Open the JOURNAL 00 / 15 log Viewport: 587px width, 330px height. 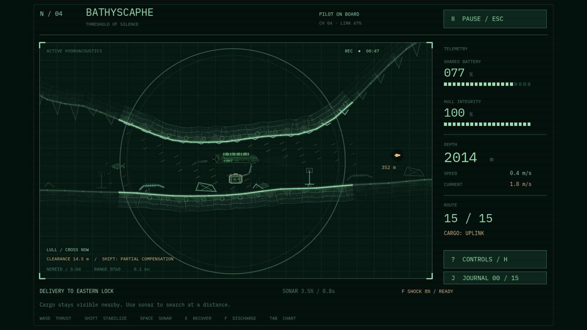[x=495, y=278]
